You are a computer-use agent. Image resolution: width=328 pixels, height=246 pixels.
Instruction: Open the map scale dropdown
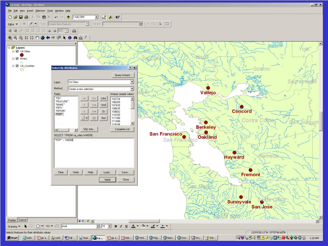coord(96,17)
